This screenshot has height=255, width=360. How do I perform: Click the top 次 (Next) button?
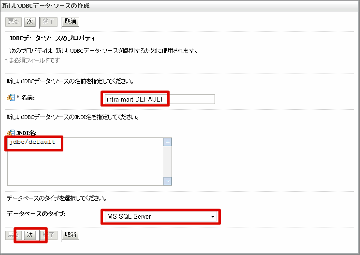click(30, 22)
